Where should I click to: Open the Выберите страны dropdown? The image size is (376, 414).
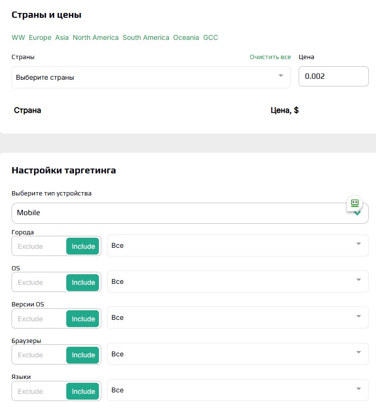click(x=151, y=77)
